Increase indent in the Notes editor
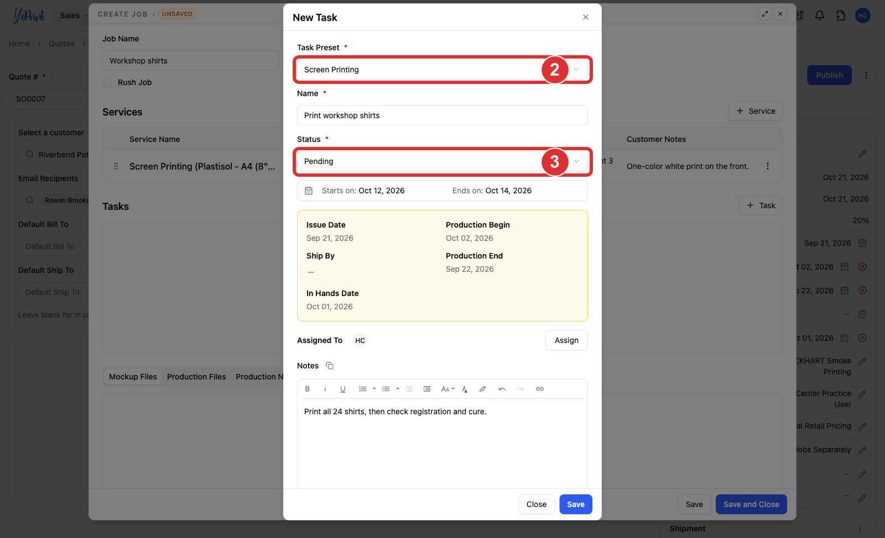The height and width of the screenshot is (538, 885). (427, 389)
